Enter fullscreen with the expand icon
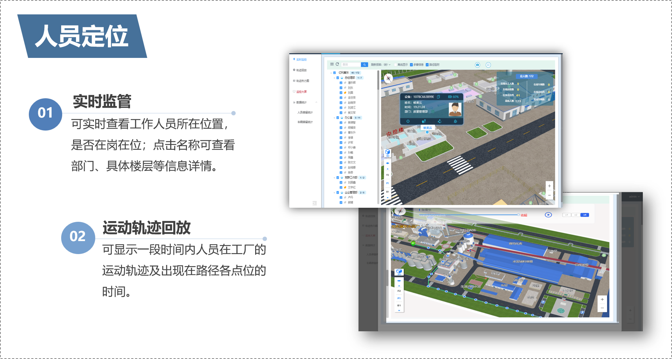Screen dimensions: 672x359 (x=488, y=65)
